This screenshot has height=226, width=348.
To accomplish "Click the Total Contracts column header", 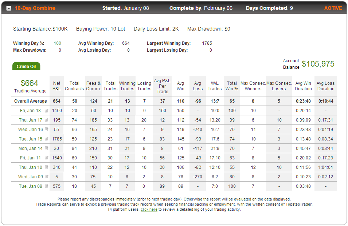I will pyautogui.click(x=74, y=86).
